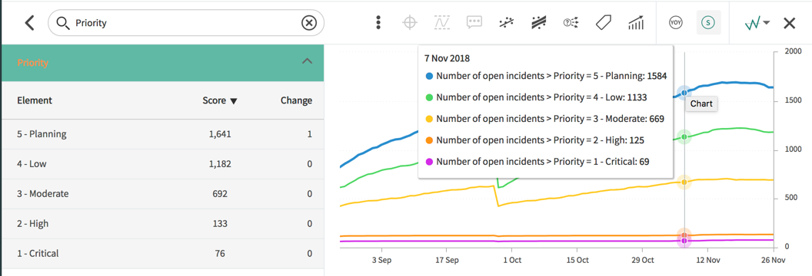This screenshot has height=276, width=812.
Task: Click the 2000 y-axis label
Action: [793, 51]
